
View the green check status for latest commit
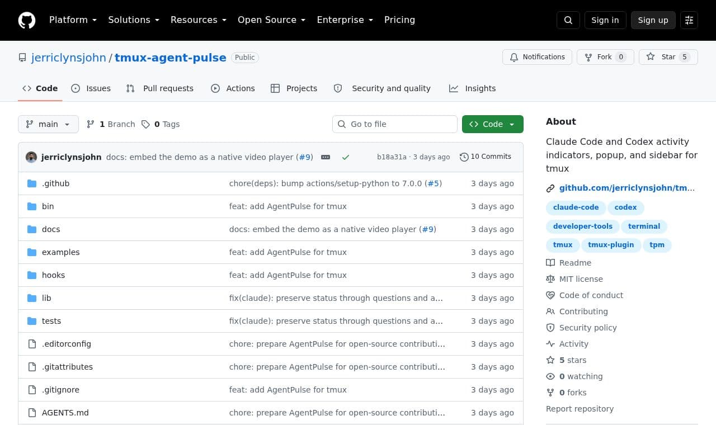[346, 157]
